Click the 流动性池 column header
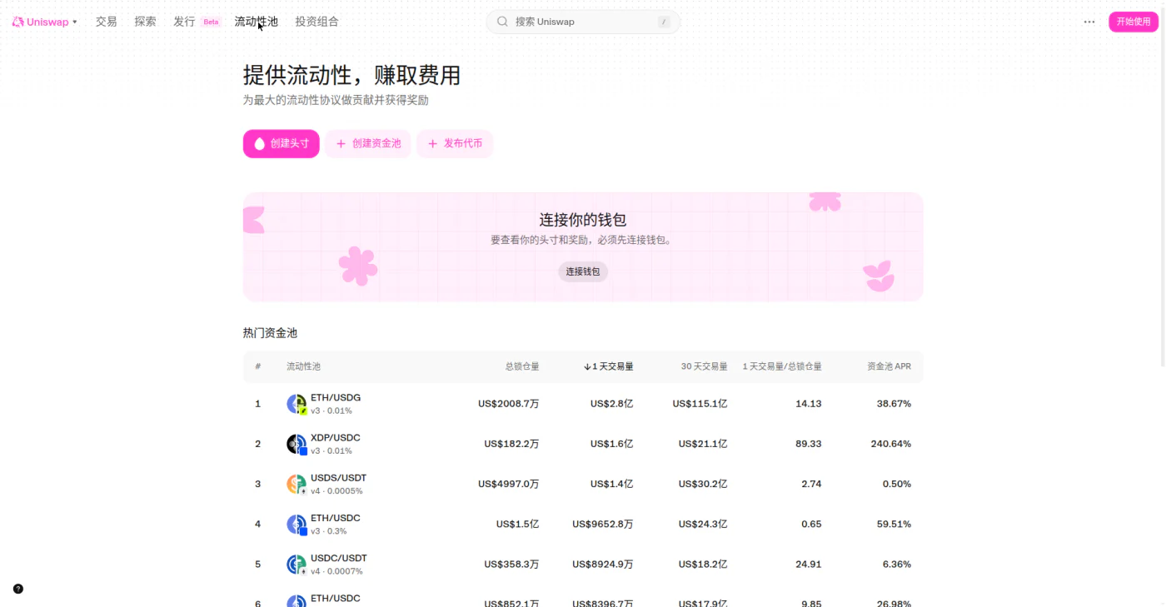The height and width of the screenshot is (607, 1166). click(303, 366)
